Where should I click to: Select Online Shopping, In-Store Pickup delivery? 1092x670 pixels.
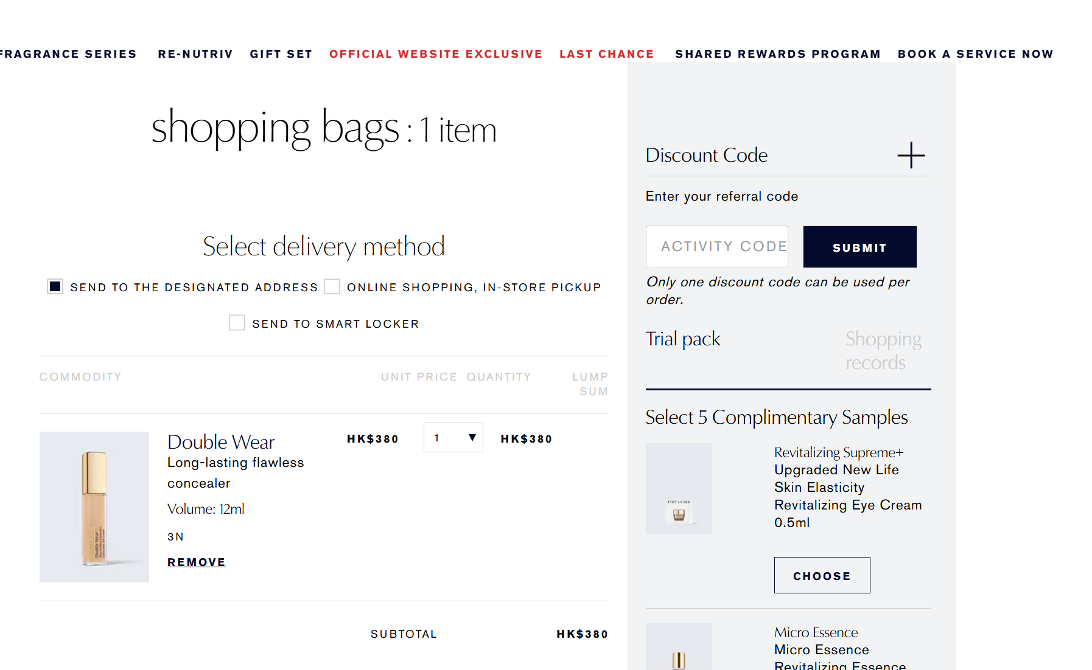coord(332,286)
